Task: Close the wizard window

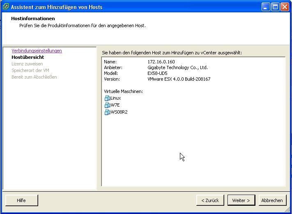Action: point(285,7)
